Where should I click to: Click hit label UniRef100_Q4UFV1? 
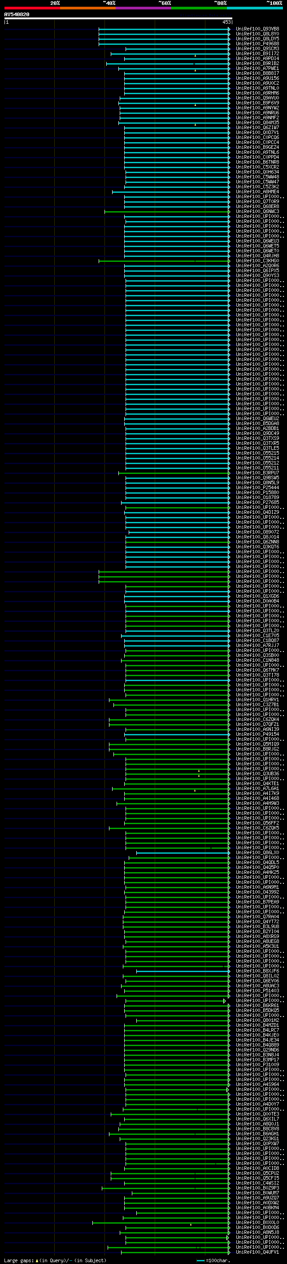click(257, 1252)
